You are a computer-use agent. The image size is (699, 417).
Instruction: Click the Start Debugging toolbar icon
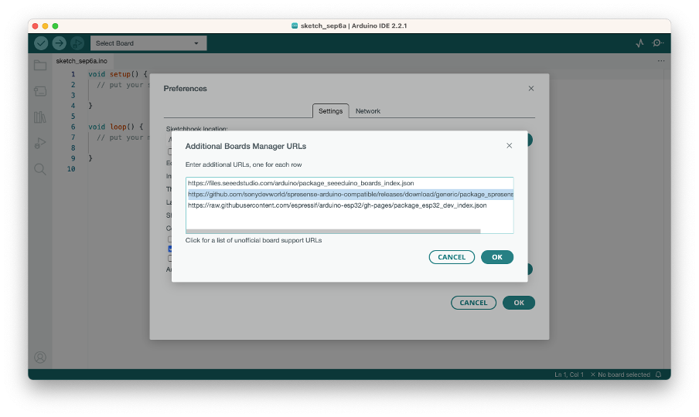77,43
